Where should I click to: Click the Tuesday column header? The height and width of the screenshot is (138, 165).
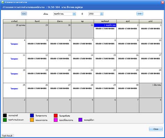coord(60,21)
